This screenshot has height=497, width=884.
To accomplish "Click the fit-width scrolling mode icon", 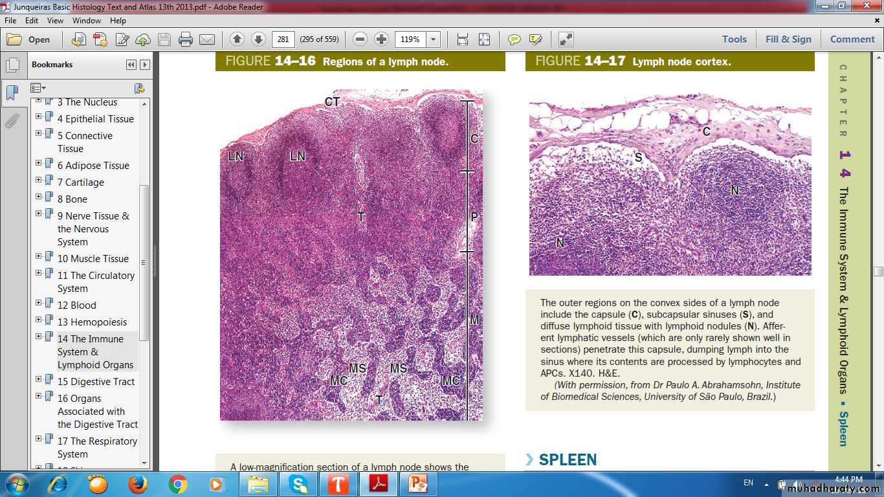I will click(x=463, y=39).
